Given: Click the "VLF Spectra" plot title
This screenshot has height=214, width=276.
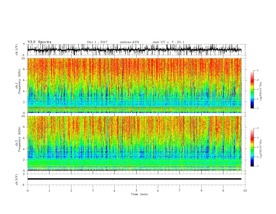Looking at the screenshot, I should 39,42.
